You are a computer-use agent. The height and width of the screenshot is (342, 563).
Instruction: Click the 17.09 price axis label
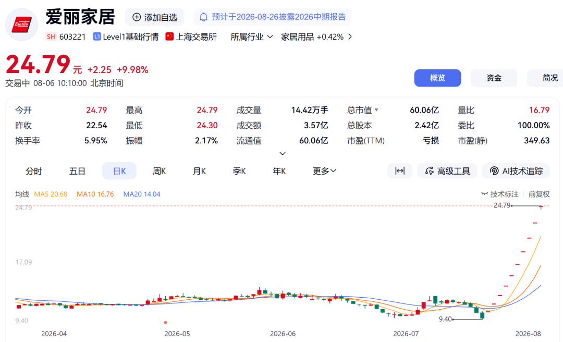tap(23, 262)
